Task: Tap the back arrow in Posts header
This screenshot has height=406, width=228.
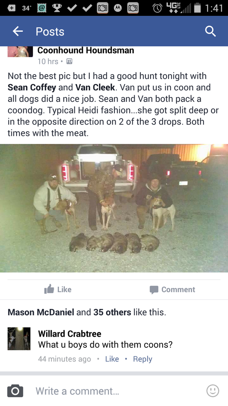Action: 18,31
